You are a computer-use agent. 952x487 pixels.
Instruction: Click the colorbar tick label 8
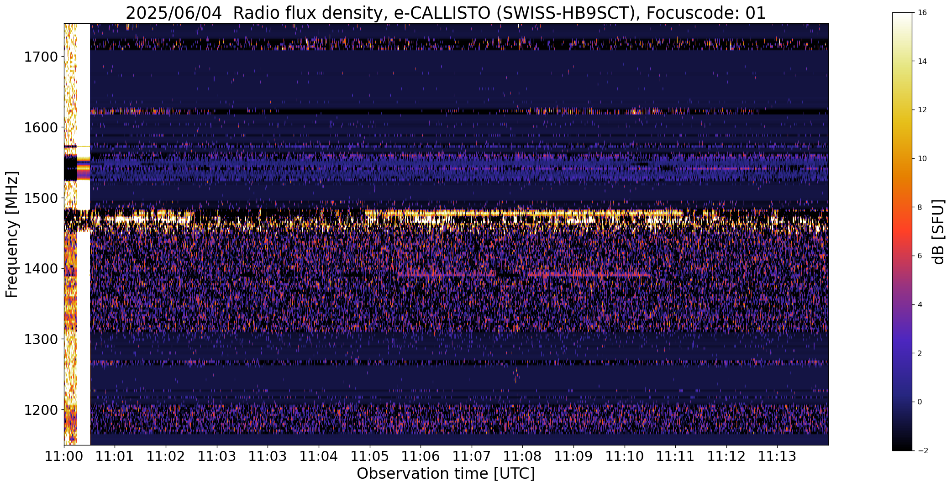pyautogui.click(x=920, y=207)
